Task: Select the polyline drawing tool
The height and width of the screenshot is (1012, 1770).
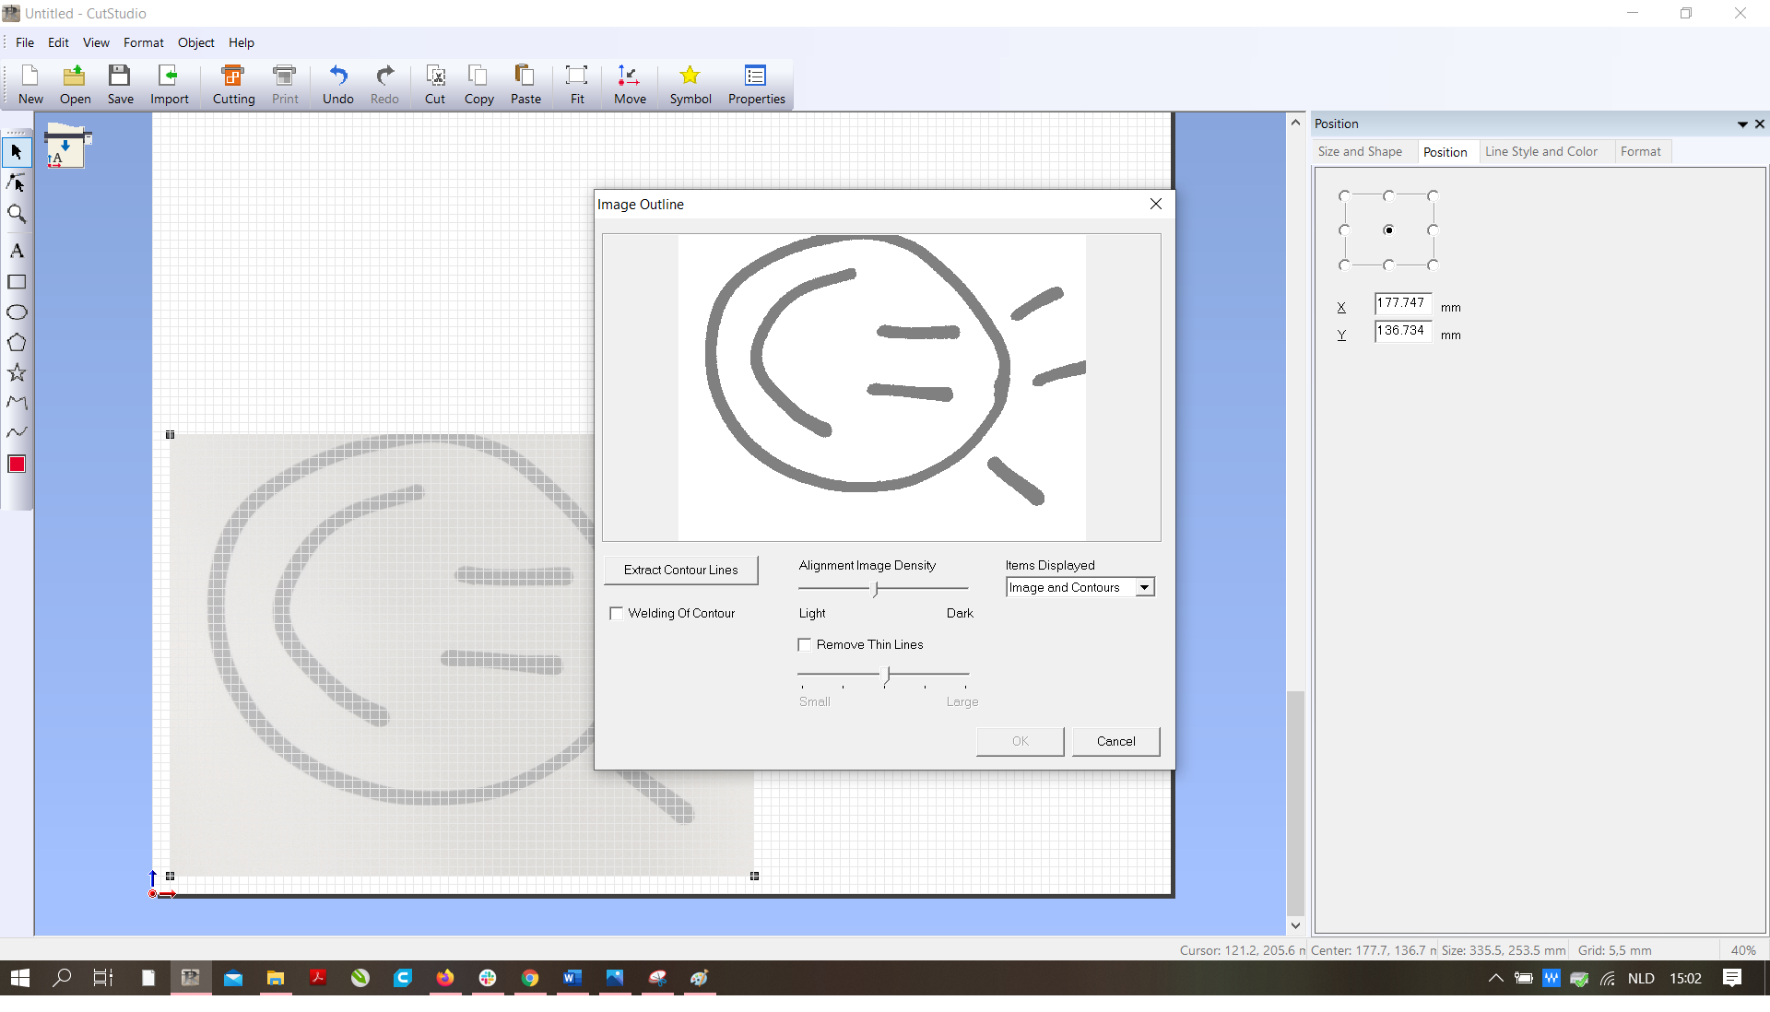Action: pos(17,403)
